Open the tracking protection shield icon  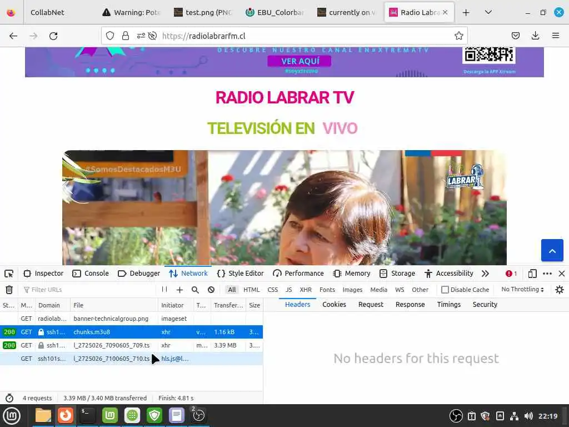pos(110,36)
